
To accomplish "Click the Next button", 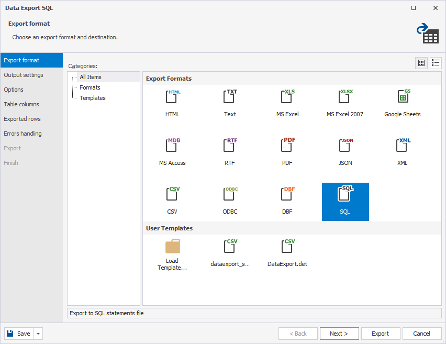I will coord(339,334).
